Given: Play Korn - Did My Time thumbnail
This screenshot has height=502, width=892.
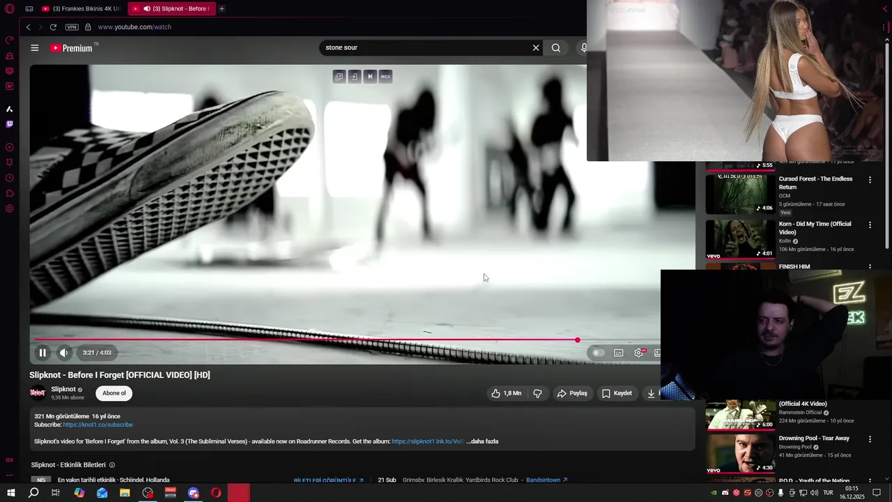Looking at the screenshot, I should click(x=740, y=239).
